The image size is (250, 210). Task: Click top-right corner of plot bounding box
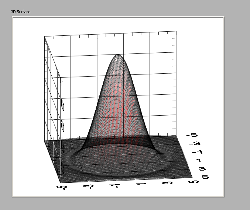176,31
